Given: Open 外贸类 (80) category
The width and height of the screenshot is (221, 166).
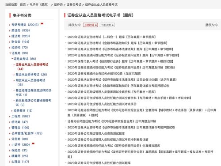Looking at the screenshot, I should tap(20, 139).
